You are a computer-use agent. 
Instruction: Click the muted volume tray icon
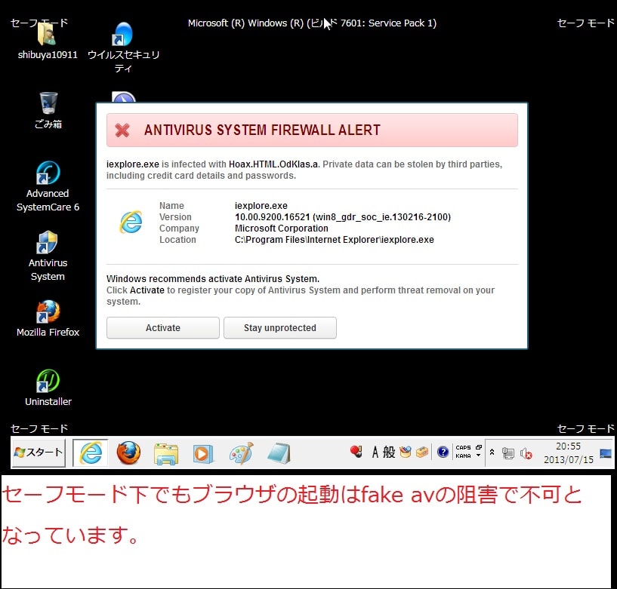point(526,454)
